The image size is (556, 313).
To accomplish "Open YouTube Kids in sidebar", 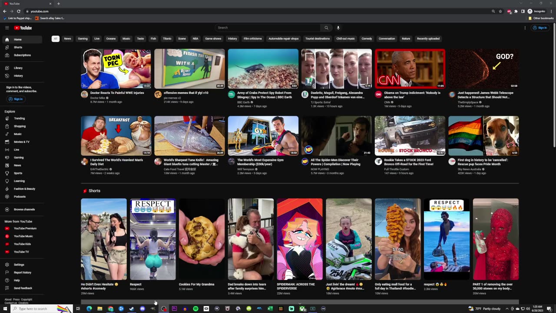I will [21, 244].
